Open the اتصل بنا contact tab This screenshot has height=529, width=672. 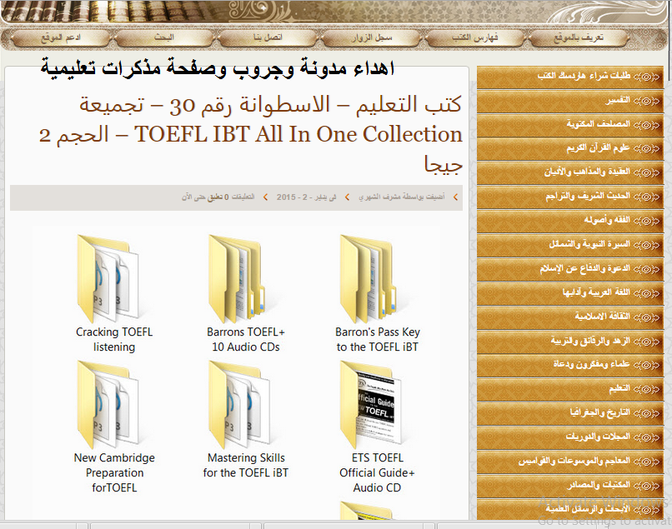pyautogui.click(x=268, y=37)
